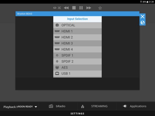Click the HDMI 3 port icon
Viewport: 155px width, 116px height.
57,43
